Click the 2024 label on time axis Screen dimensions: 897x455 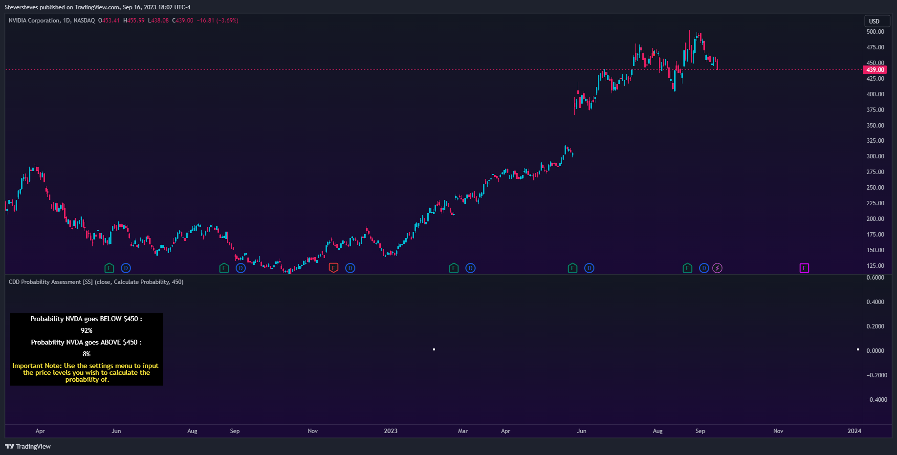(854, 431)
